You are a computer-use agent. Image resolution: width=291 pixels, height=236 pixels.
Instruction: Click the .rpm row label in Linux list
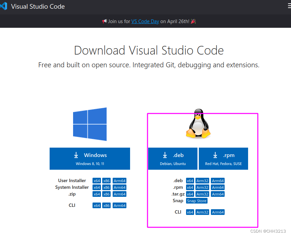coord(178,187)
